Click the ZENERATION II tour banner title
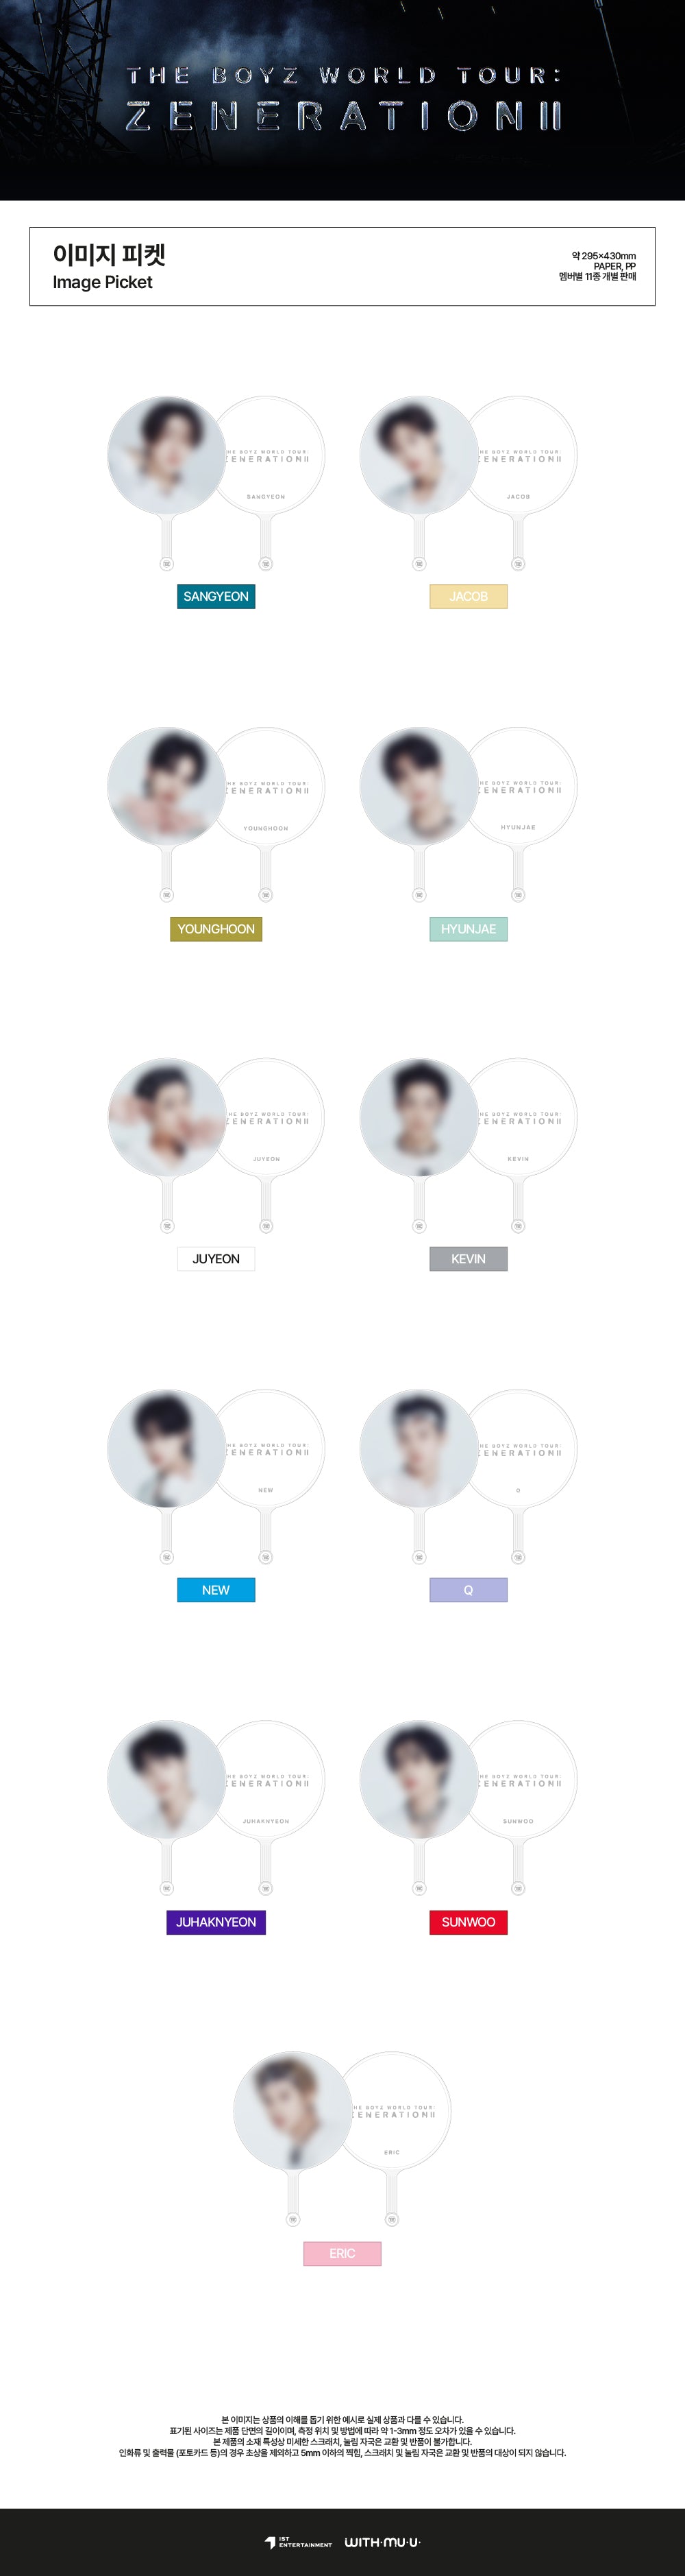The height and width of the screenshot is (2576, 685). tap(342, 116)
